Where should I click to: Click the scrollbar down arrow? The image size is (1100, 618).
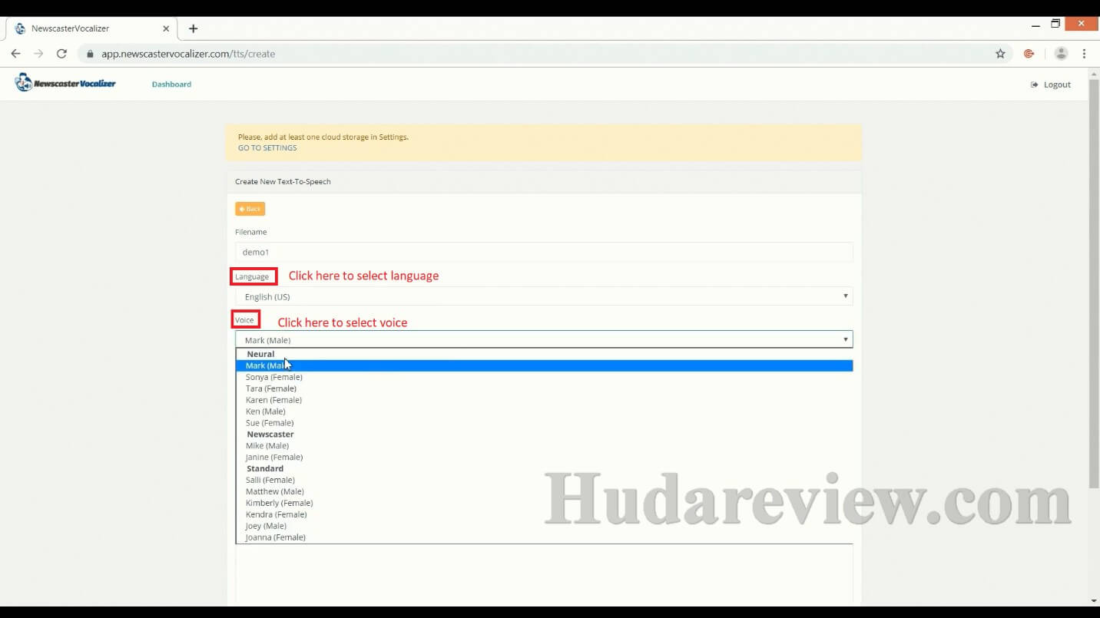(x=1094, y=600)
